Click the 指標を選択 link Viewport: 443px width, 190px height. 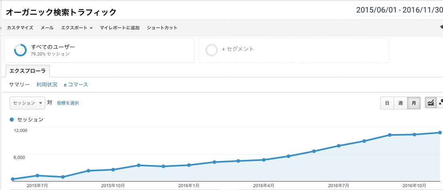tap(68, 103)
